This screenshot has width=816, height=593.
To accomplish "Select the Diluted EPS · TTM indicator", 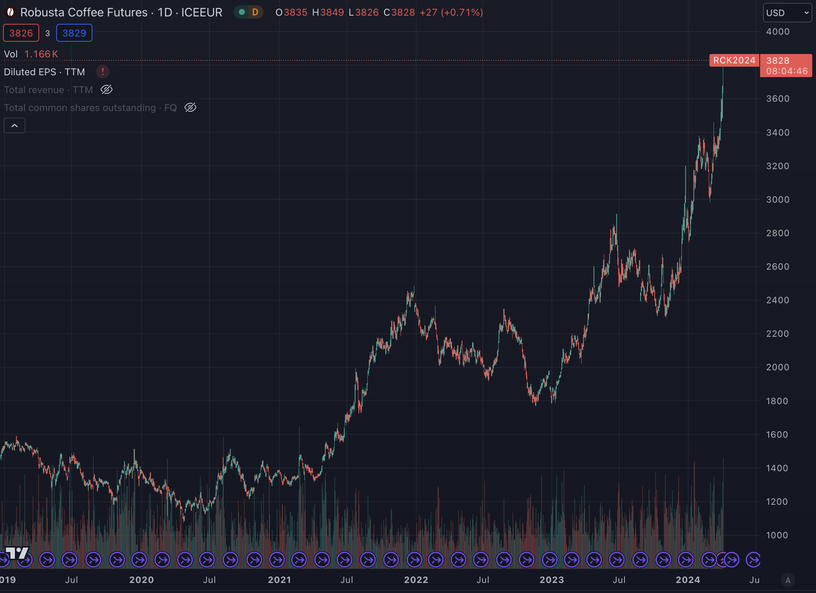I will click(x=44, y=71).
